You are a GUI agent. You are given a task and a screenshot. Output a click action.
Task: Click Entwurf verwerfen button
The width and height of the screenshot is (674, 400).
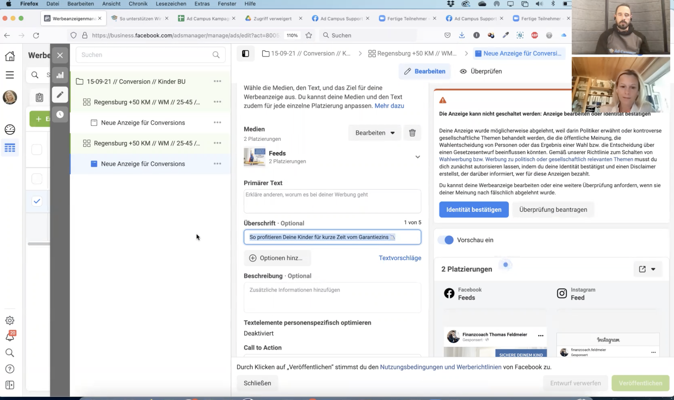click(x=575, y=383)
